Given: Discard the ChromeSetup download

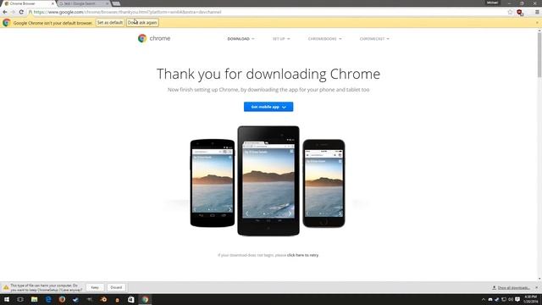Looking at the screenshot, I should tap(116, 288).
